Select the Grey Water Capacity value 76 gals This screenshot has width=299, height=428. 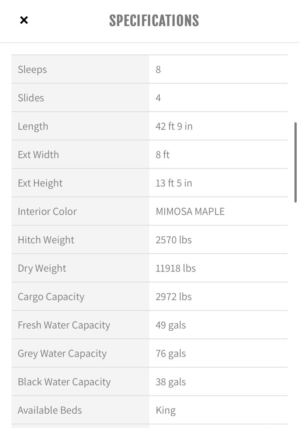(x=171, y=354)
